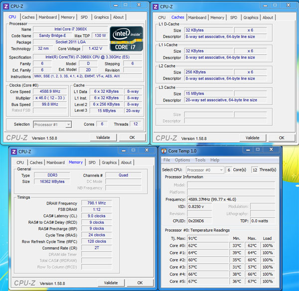Screen dimensions: 299x291
Task: Click the Name field Intel Core i7 3960X
Action: [x=71, y=29]
